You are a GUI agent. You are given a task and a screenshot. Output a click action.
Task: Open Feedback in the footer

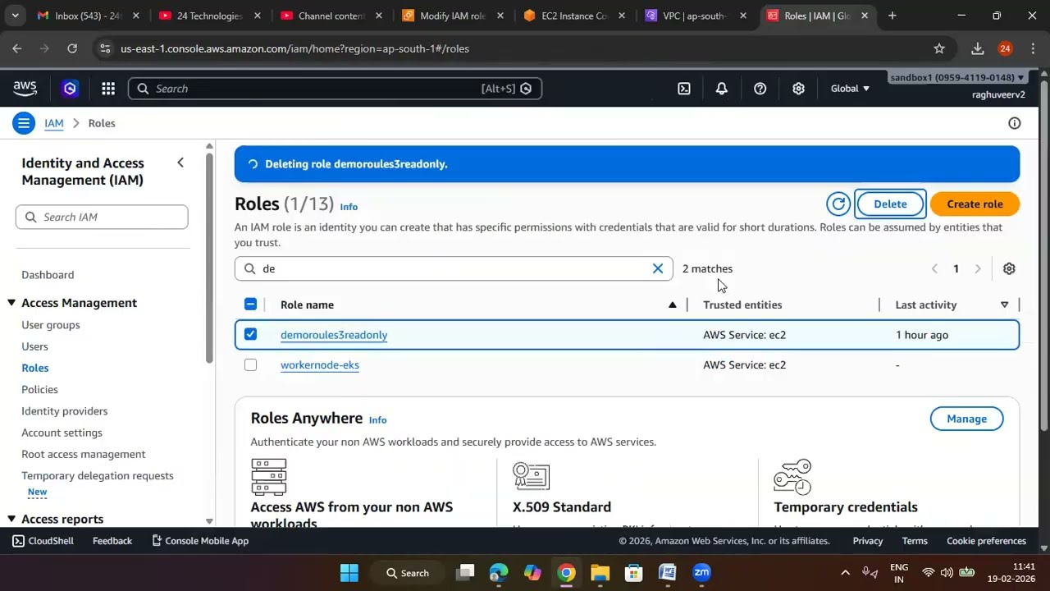(x=112, y=541)
